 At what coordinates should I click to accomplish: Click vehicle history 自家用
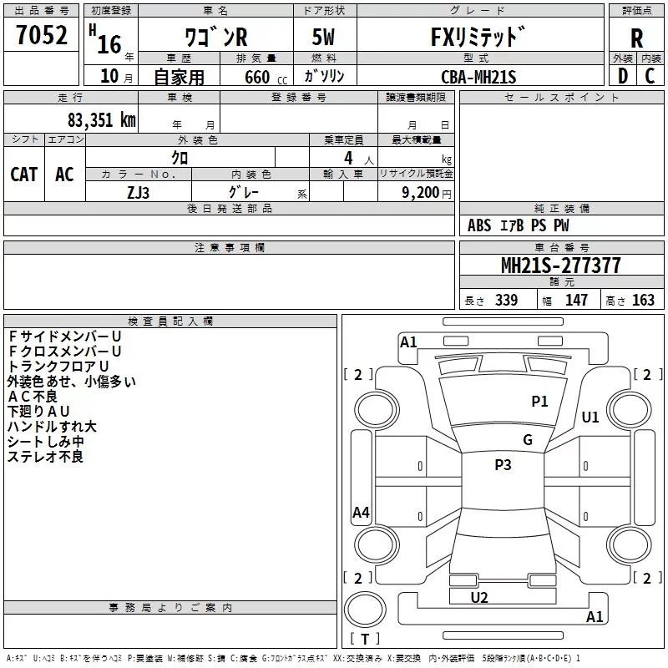pos(179,77)
